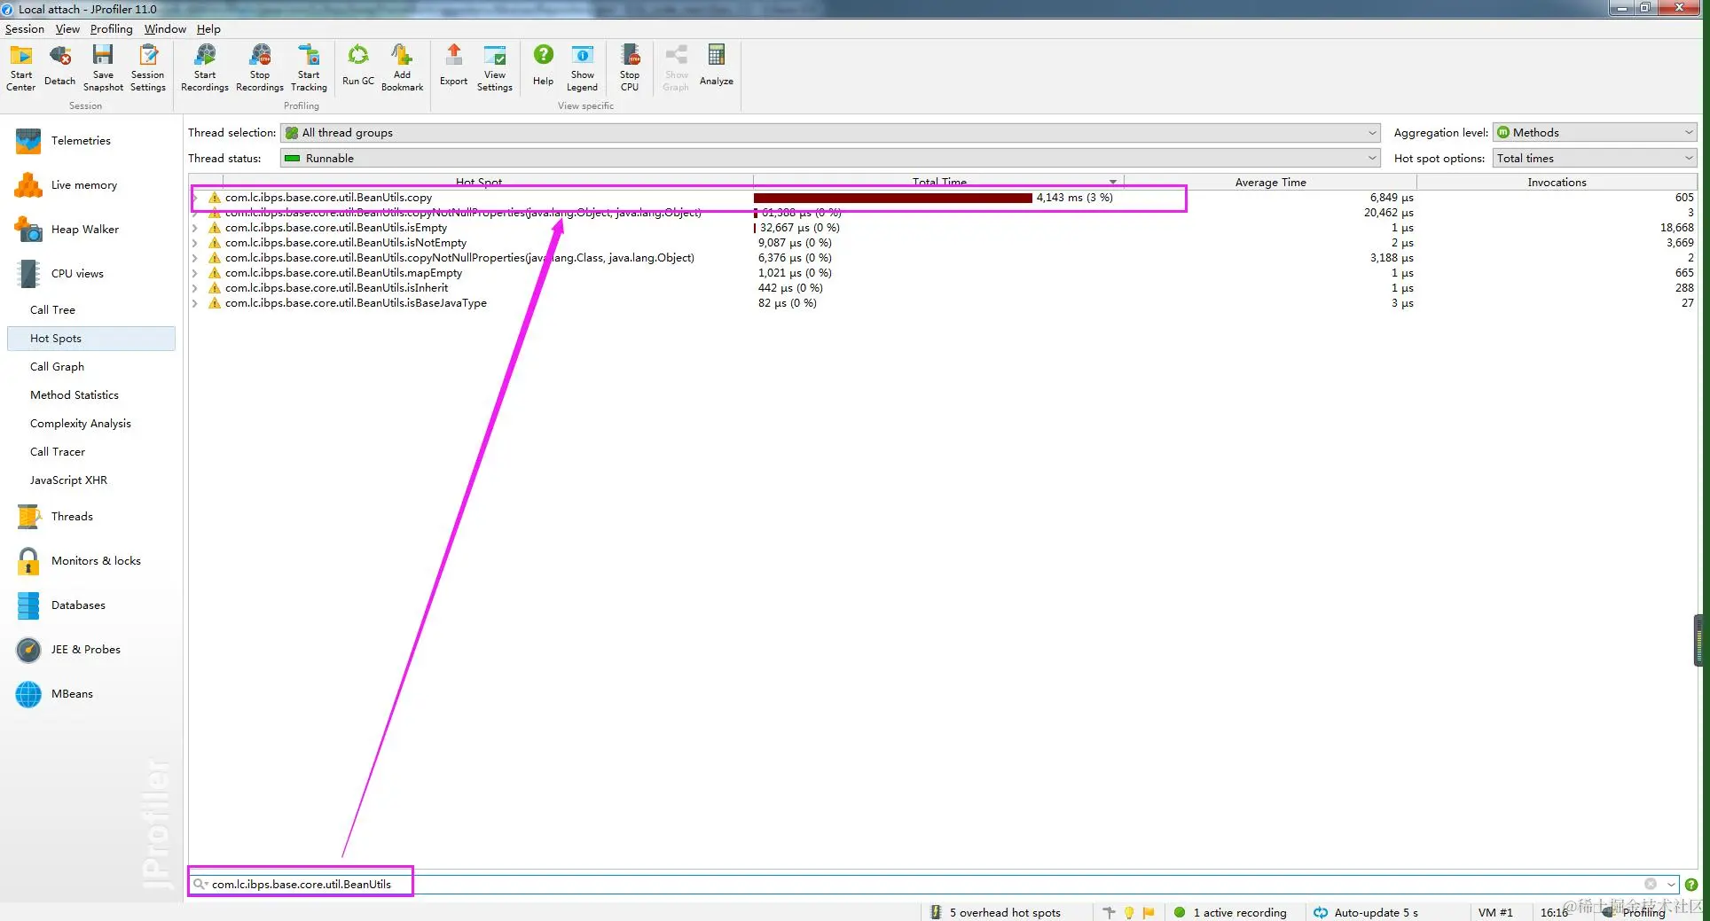Click the pin icon in status bar
The height and width of the screenshot is (921, 1710).
[1109, 912]
